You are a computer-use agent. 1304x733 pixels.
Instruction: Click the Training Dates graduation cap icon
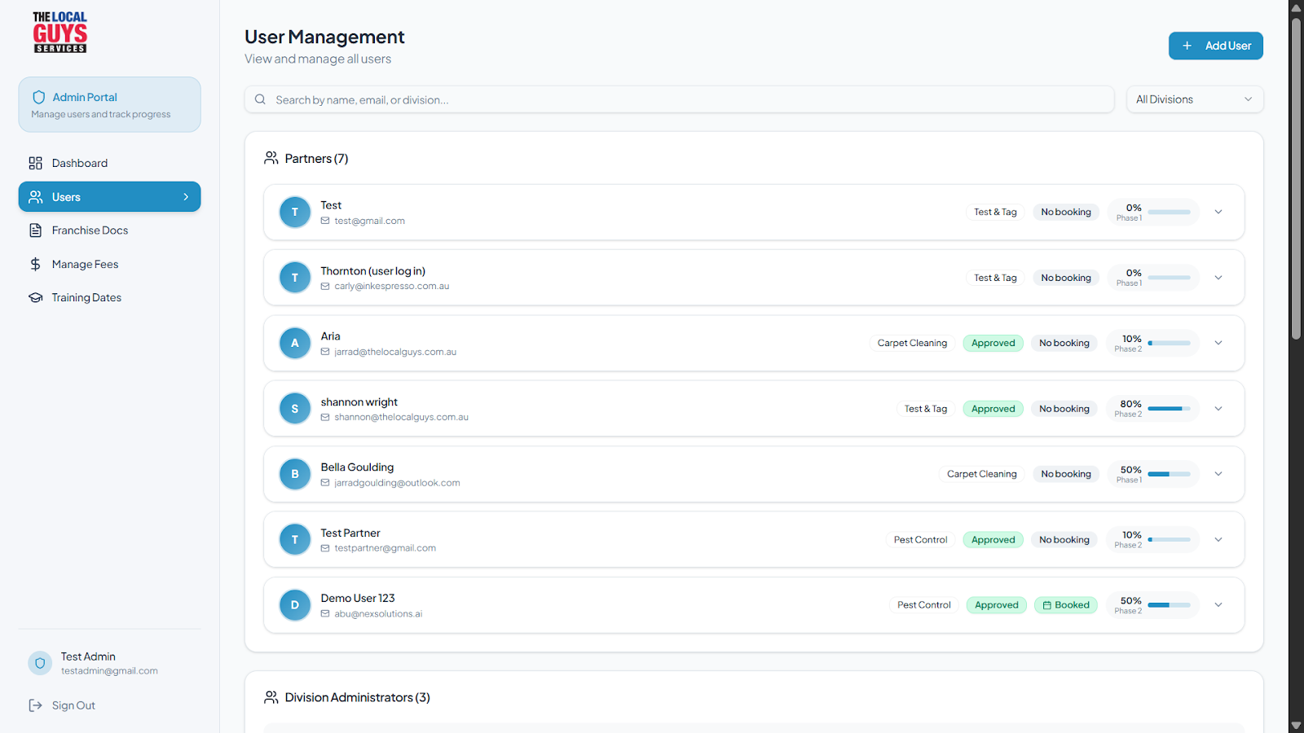click(35, 298)
